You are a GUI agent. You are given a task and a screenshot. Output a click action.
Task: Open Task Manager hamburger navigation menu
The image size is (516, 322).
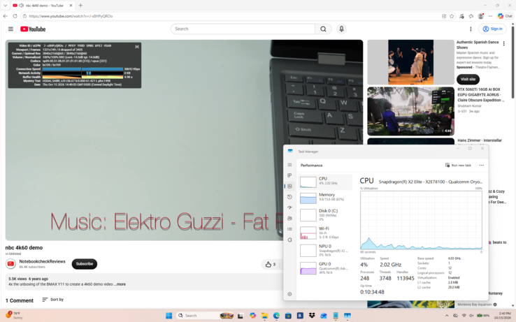click(289, 165)
